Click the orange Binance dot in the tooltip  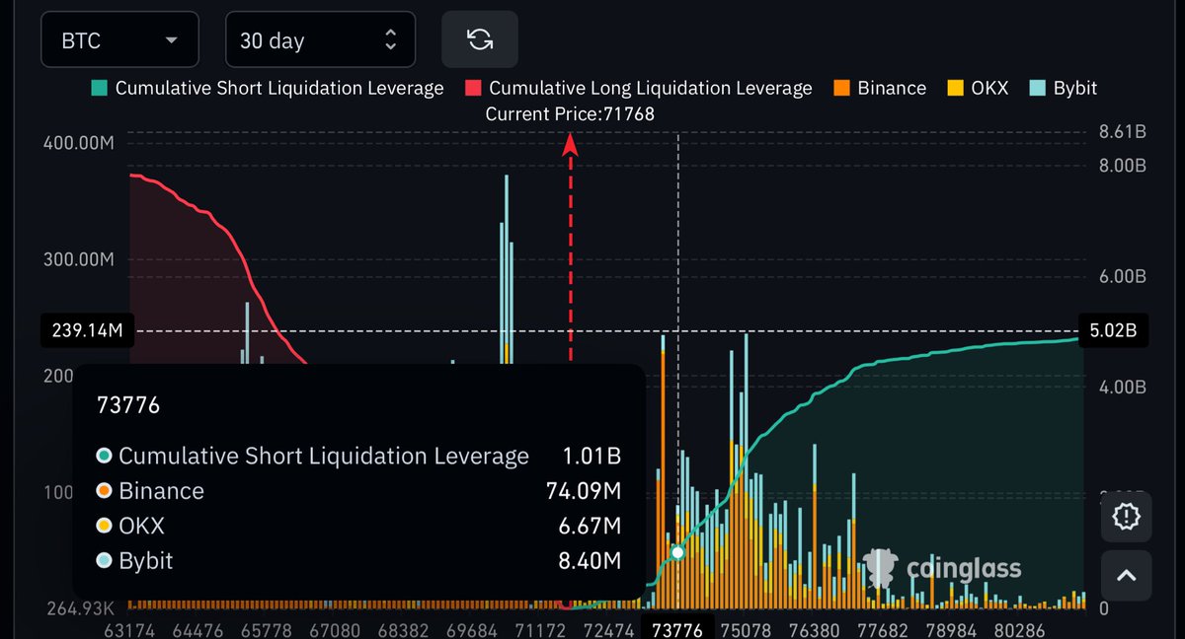tap(104, 491)
